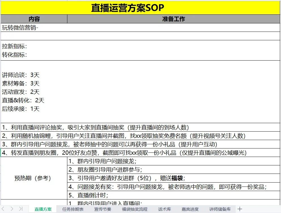Select cell 3、引导用户邀请好友进群 赠送福袋
Screen dimensions: 281x213
(173, 178)
